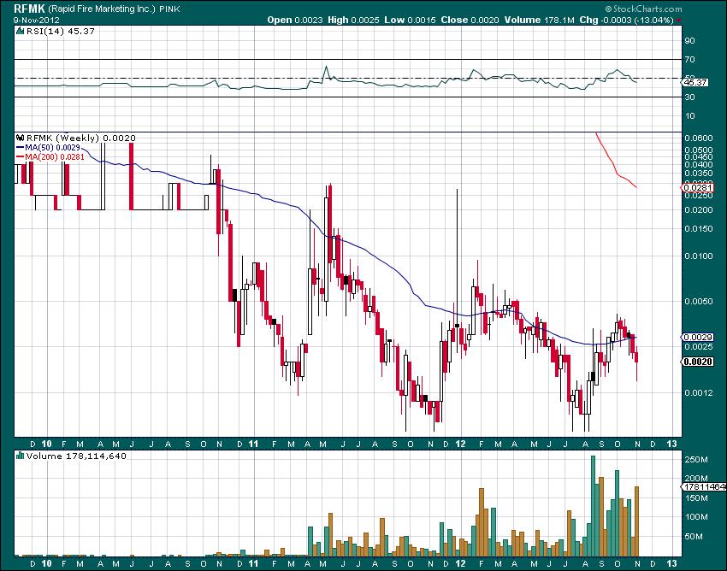Click the candlestick icon beside RFMK (Weekly)
727x571 pixels.
(x=20, y=138)
